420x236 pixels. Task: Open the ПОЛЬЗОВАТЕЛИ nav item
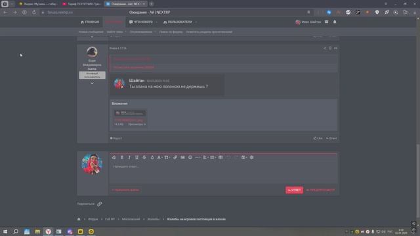tap(178, 22)
